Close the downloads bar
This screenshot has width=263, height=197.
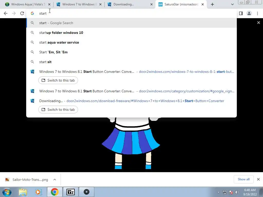258,179
